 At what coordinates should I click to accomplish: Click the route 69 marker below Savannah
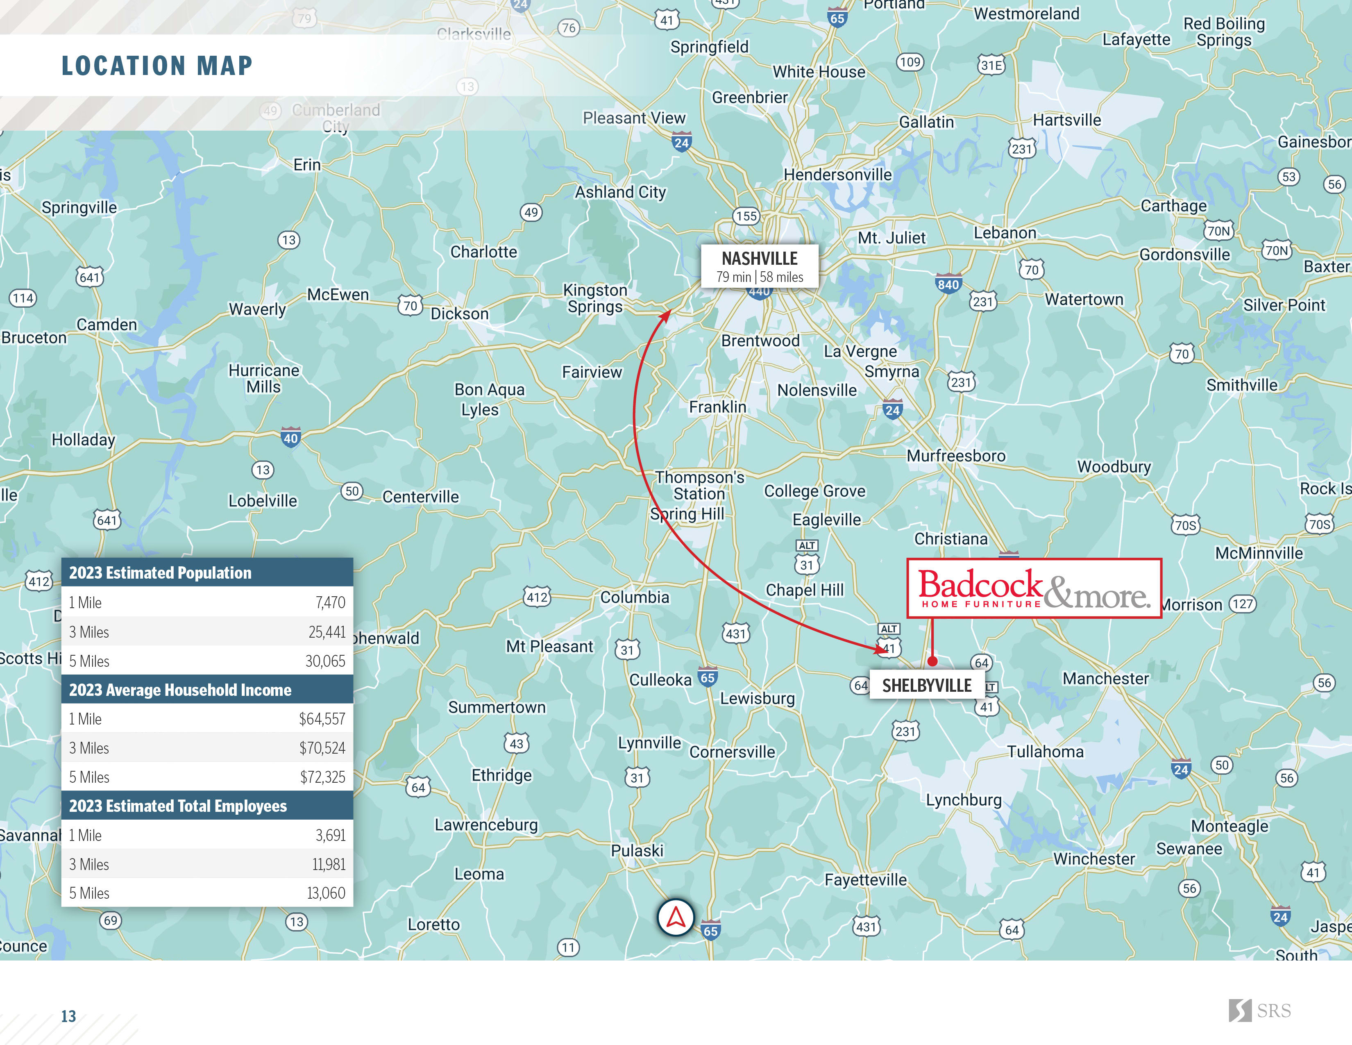[110, 920]
